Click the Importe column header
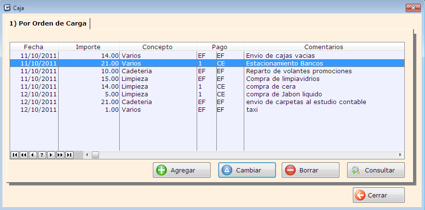Screen dimensions: 425x210 (88, 47)
